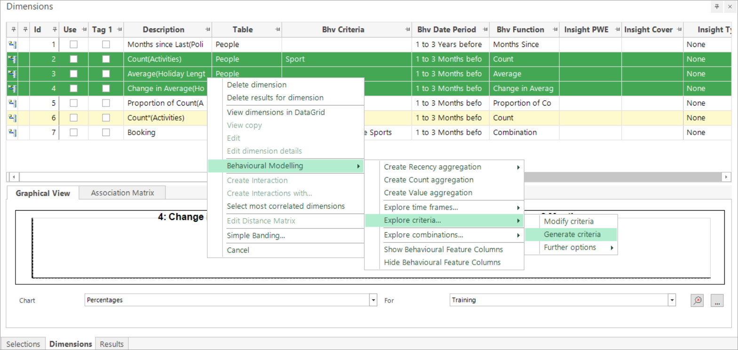738x350 pixels.
Task: Click the Sport criteria cell in row 2
Action: point(347,59)
